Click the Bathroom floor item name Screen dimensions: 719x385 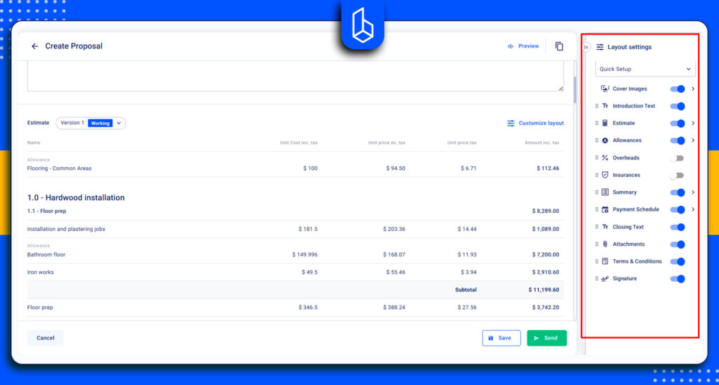pos(46,255)
